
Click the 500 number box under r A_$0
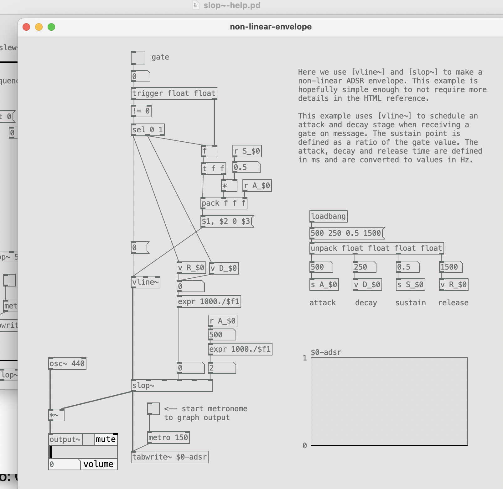pyautogui.click(x=222, y=335)
